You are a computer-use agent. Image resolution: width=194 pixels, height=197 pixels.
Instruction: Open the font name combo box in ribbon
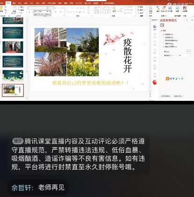pyautogui.click(x=38, y=8)
